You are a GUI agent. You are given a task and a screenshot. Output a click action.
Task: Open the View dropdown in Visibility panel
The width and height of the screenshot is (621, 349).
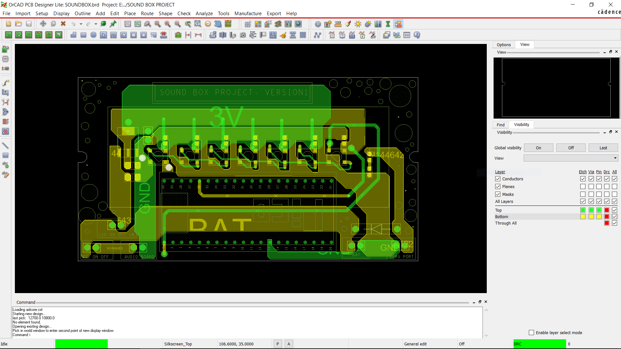(571, 158)
